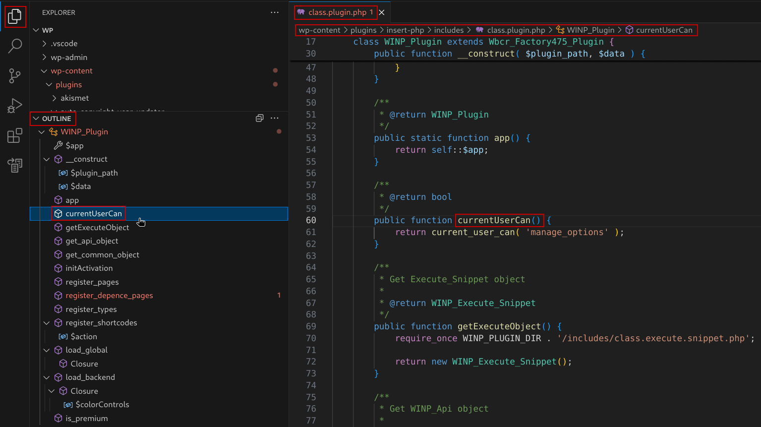Viewport: 761px width, 427px height.
Task: Switch to the class.plugin.php tab
Action: coord(337,12)
